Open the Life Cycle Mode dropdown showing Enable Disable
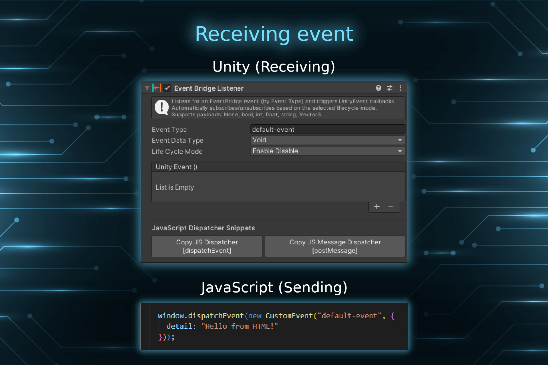The width and height of the screenshot is (548, 365). [328, 151]
